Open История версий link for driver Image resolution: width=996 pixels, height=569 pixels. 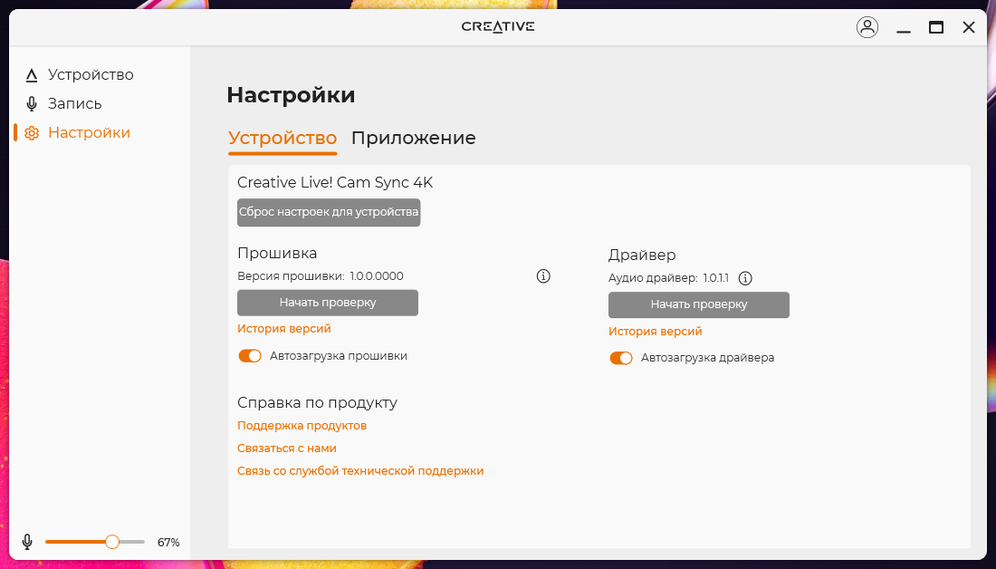[x=655, y=332]
